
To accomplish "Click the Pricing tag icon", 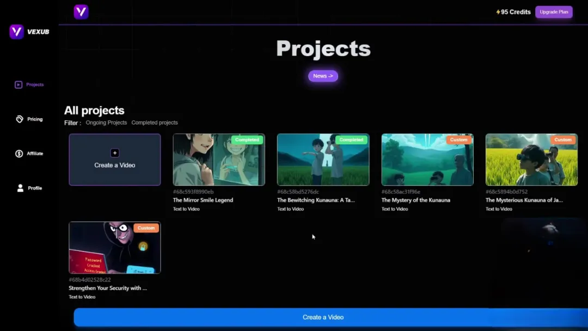I will pos(20,119).
